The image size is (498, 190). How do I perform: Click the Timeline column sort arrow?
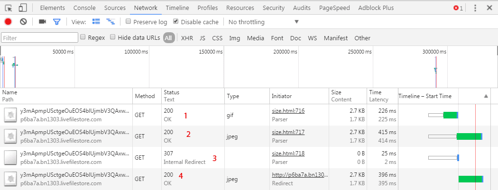coord(486,96)
